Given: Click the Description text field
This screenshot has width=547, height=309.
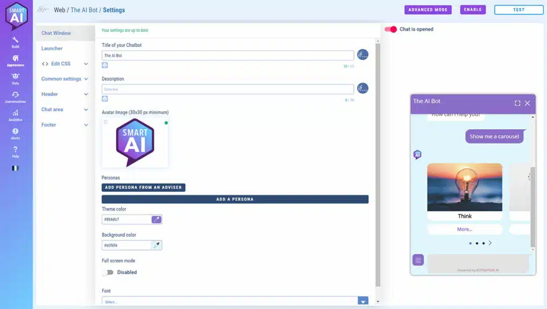Looking at the screenshot, I should pos(228,89).
